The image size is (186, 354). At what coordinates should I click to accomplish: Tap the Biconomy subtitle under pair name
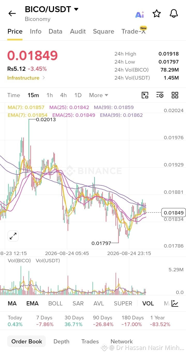tap(38, 19)
